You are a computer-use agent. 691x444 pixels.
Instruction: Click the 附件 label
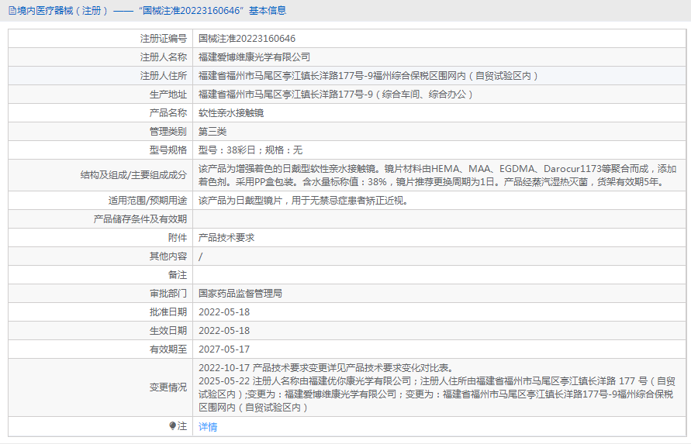[178, 238]
